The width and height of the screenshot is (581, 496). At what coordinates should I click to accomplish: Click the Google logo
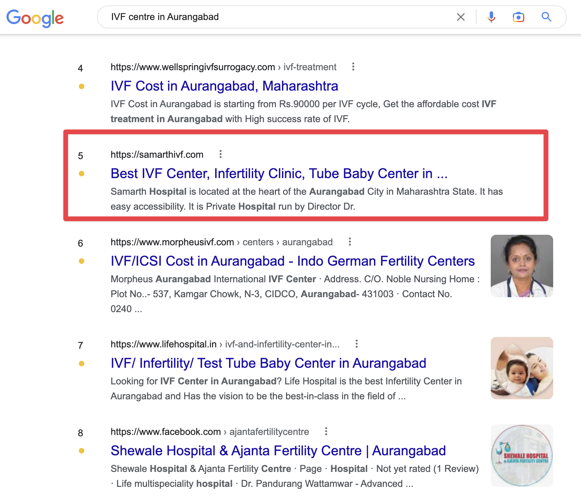[35, 18]
